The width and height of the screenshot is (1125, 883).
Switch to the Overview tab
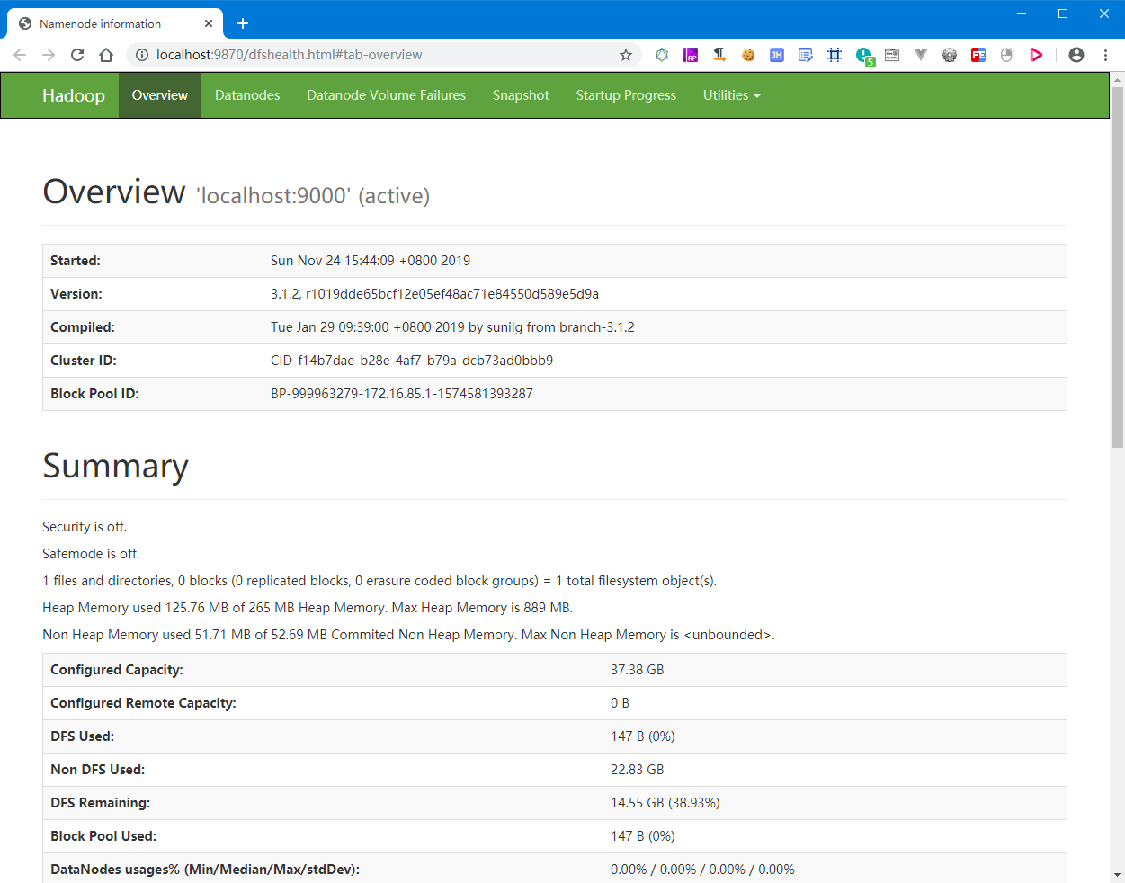[160, 95]
